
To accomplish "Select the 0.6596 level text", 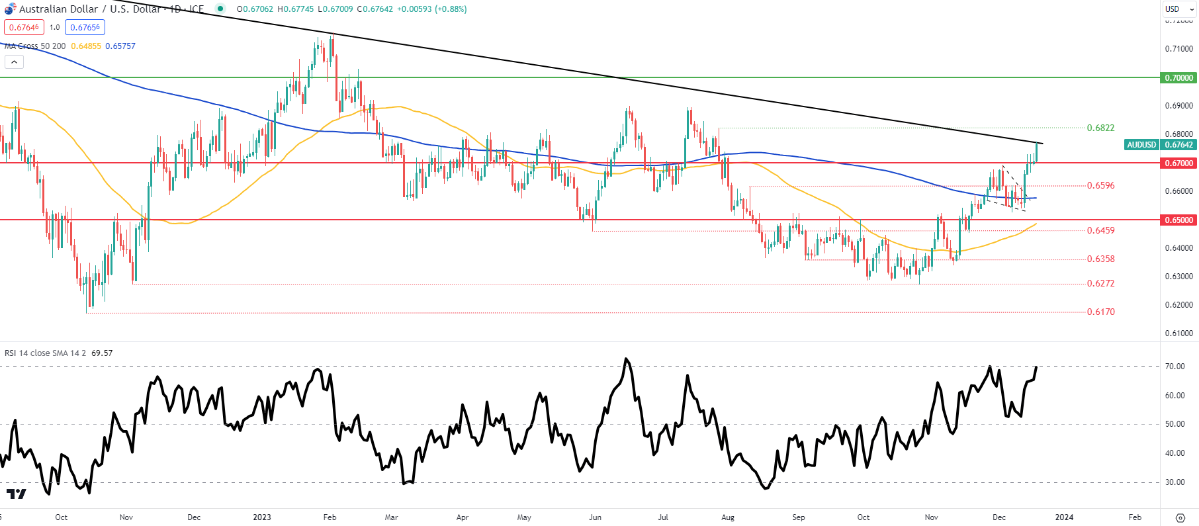I will click(x=1100, y=185).
